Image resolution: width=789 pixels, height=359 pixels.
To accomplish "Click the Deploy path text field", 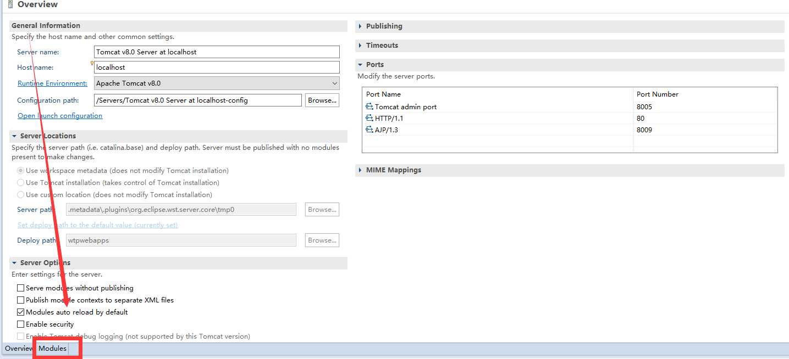I will pyautogui.click(x=181, y=240).
